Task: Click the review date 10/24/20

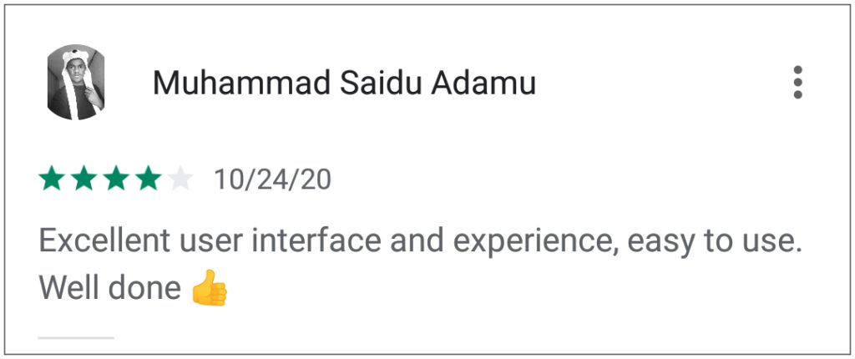Action: pos(272,179)
